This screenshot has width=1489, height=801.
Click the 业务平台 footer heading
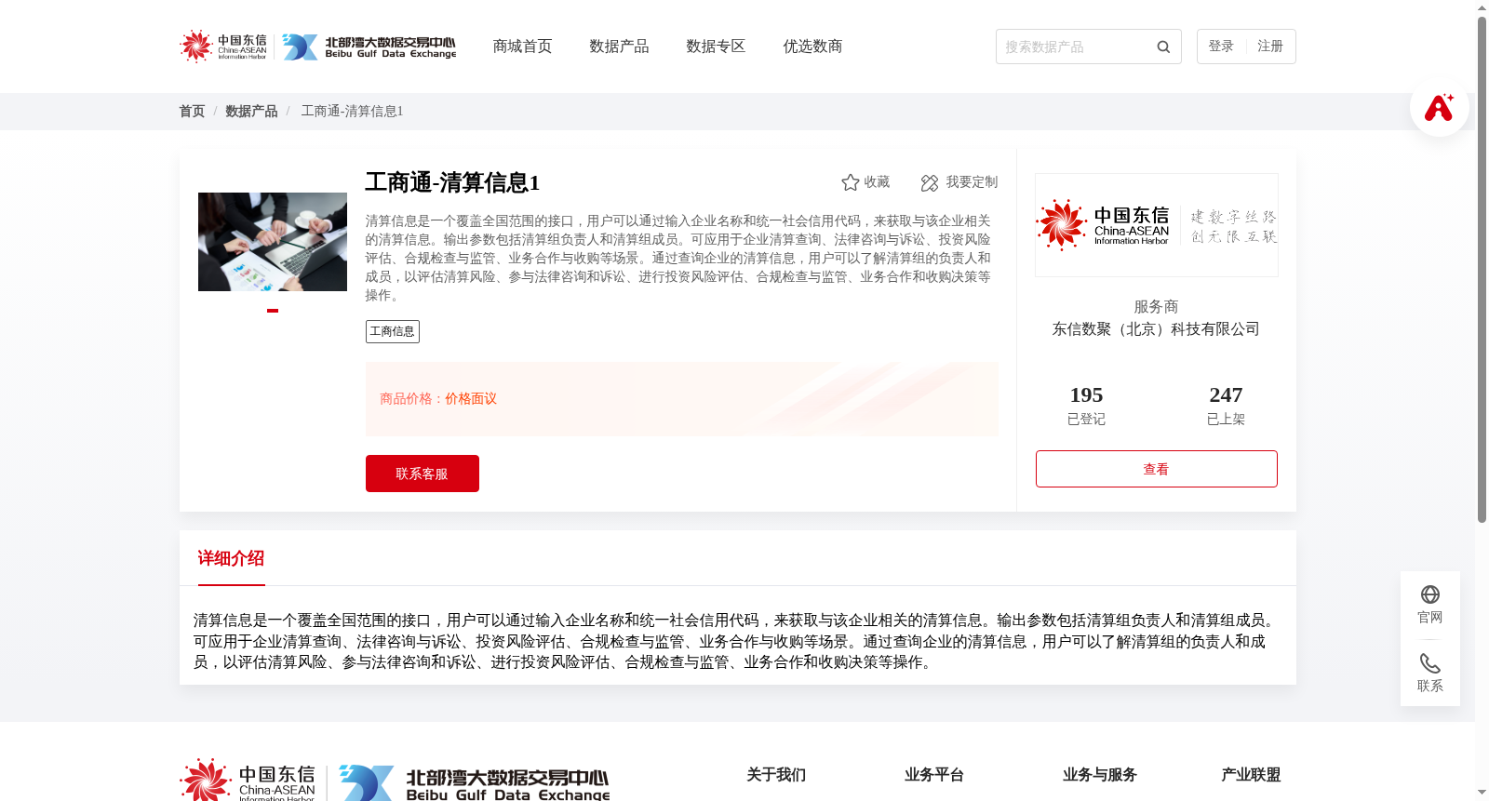tap(934, 775)
